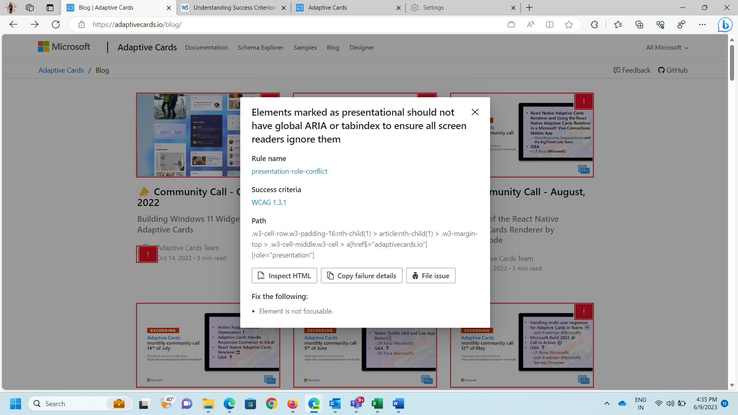Click the Extensions puzzle icon

tap(595, 25)
